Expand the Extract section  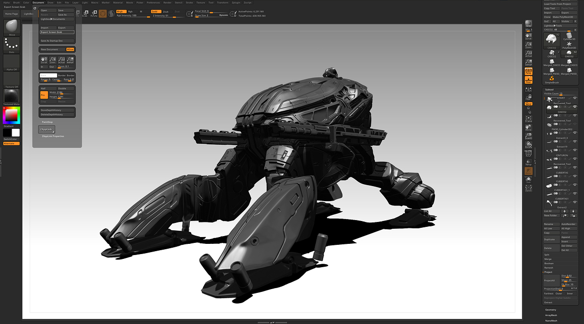[548, 302]
